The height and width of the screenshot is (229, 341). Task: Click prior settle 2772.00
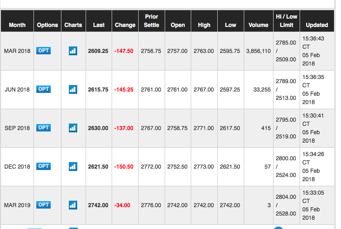(x=151, y=166)
